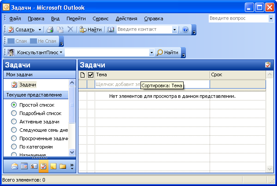Click the ConsultantPlus professor icon
Viewport: 277px width, 186px height.
click(x=11, y=52)
